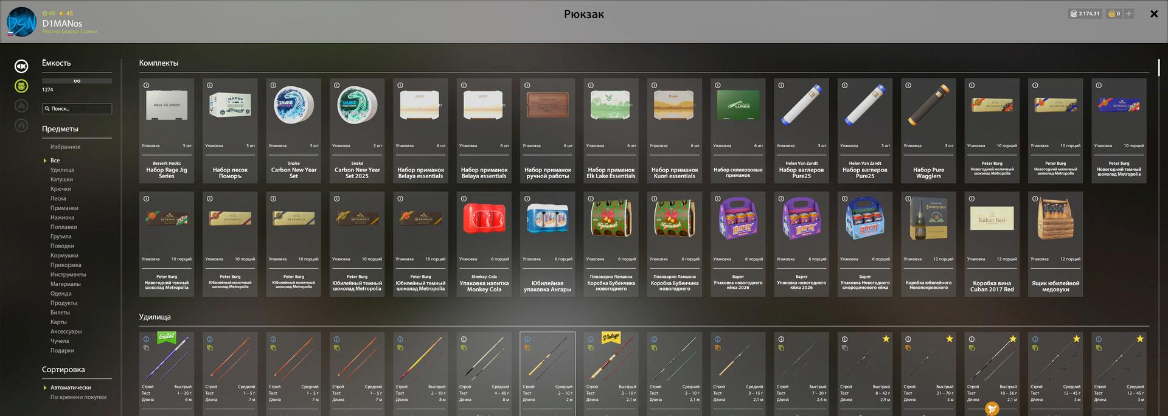Click the grayed house storage sidebar icon
1168x416 pixels.
(x=21, y=125)
